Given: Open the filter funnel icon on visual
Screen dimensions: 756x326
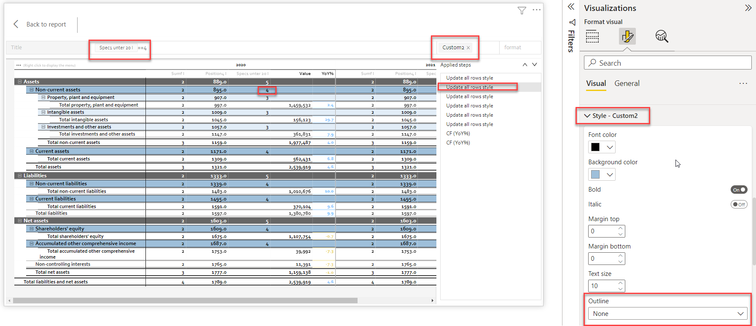Looking at the screenshot, I should click(x=522, y=11).
